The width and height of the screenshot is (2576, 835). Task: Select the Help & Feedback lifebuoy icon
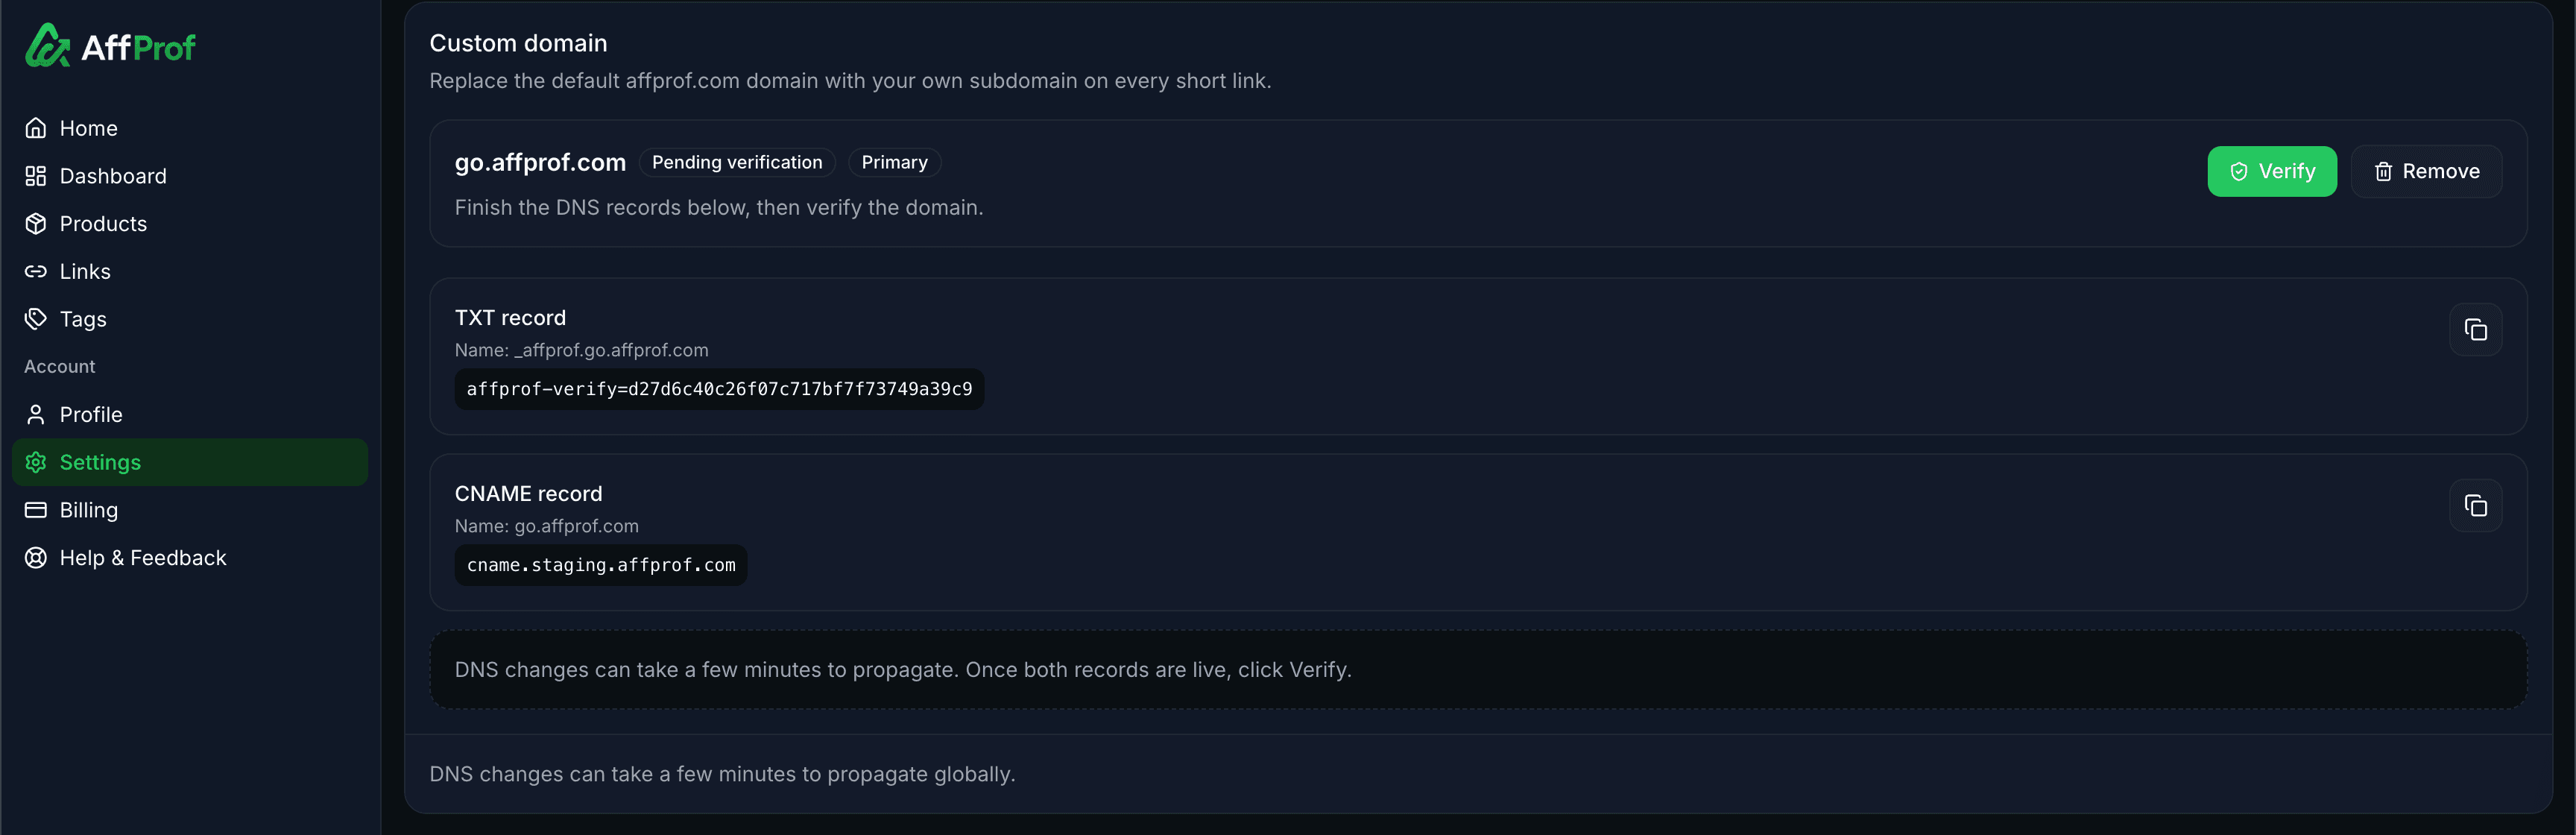click(x=36, y=557)
